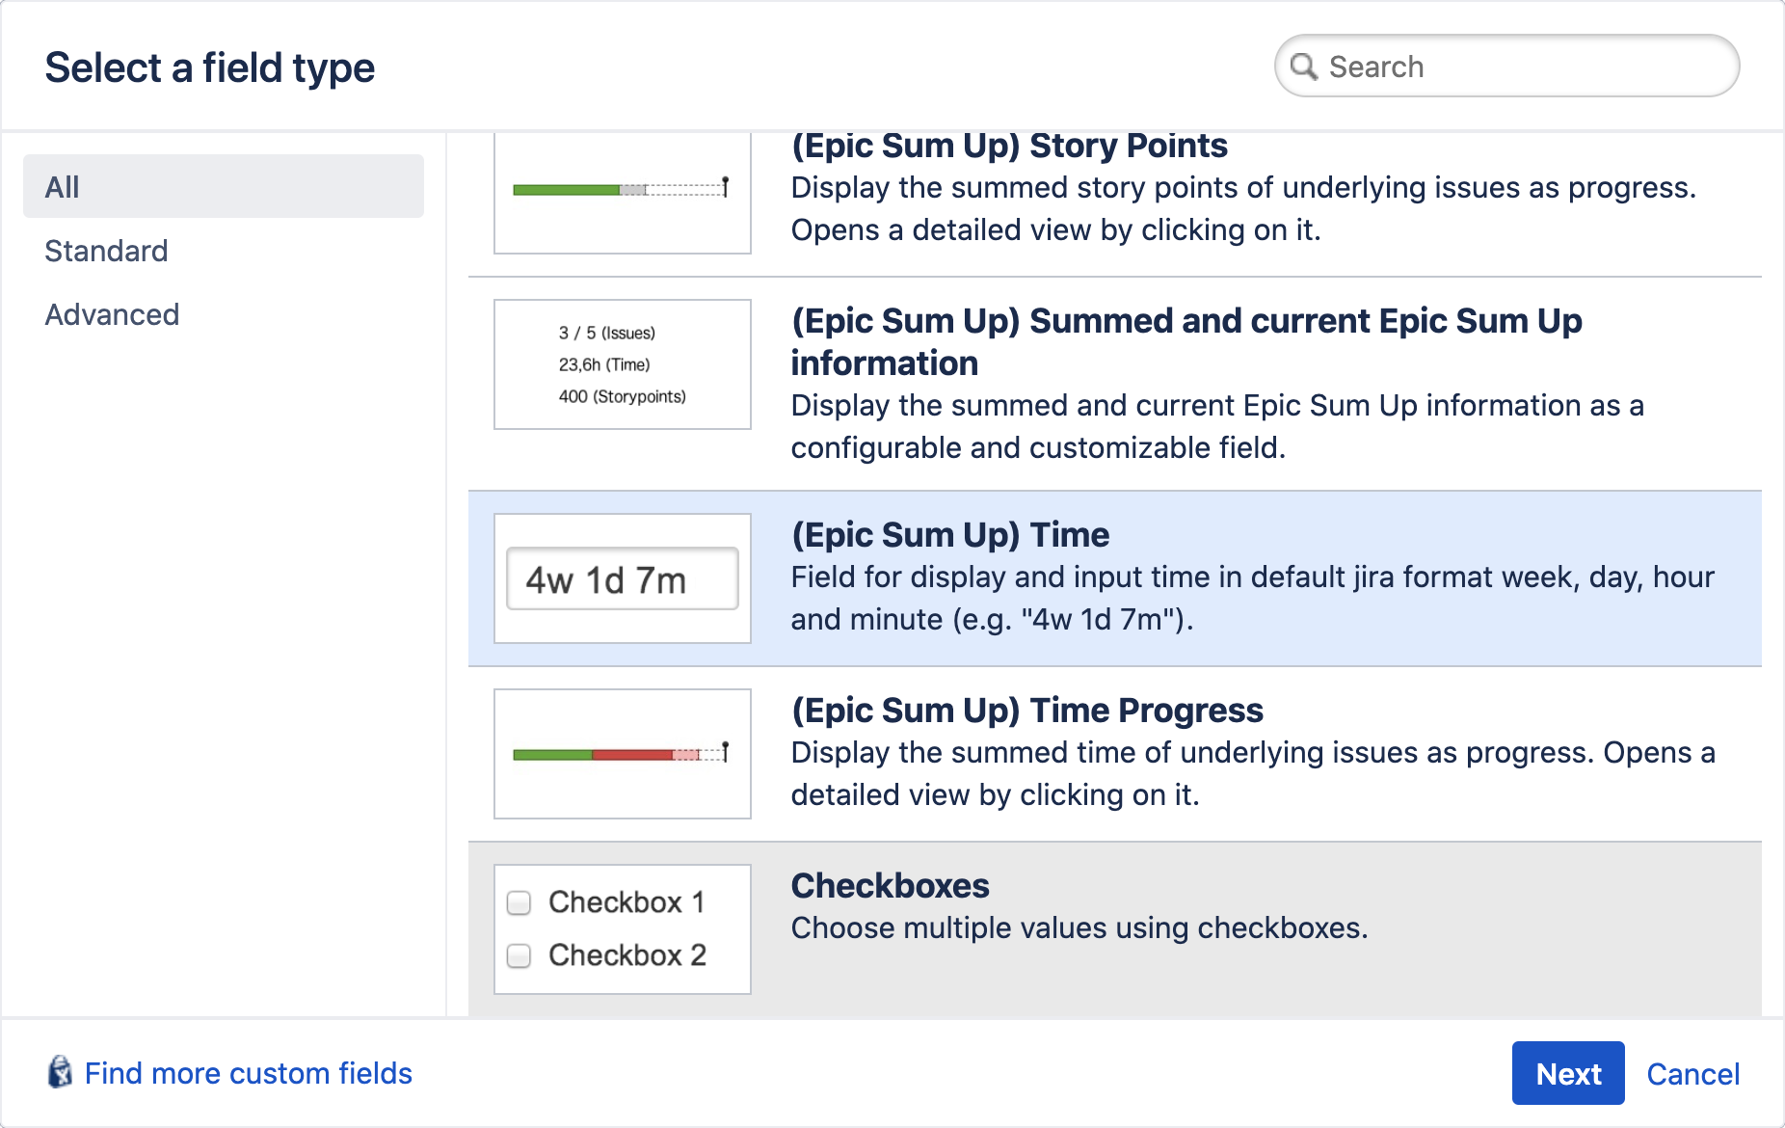The image size is (1785, 1128).
Task: Switch to the Advanced category
Action: [x=112, y=314]
